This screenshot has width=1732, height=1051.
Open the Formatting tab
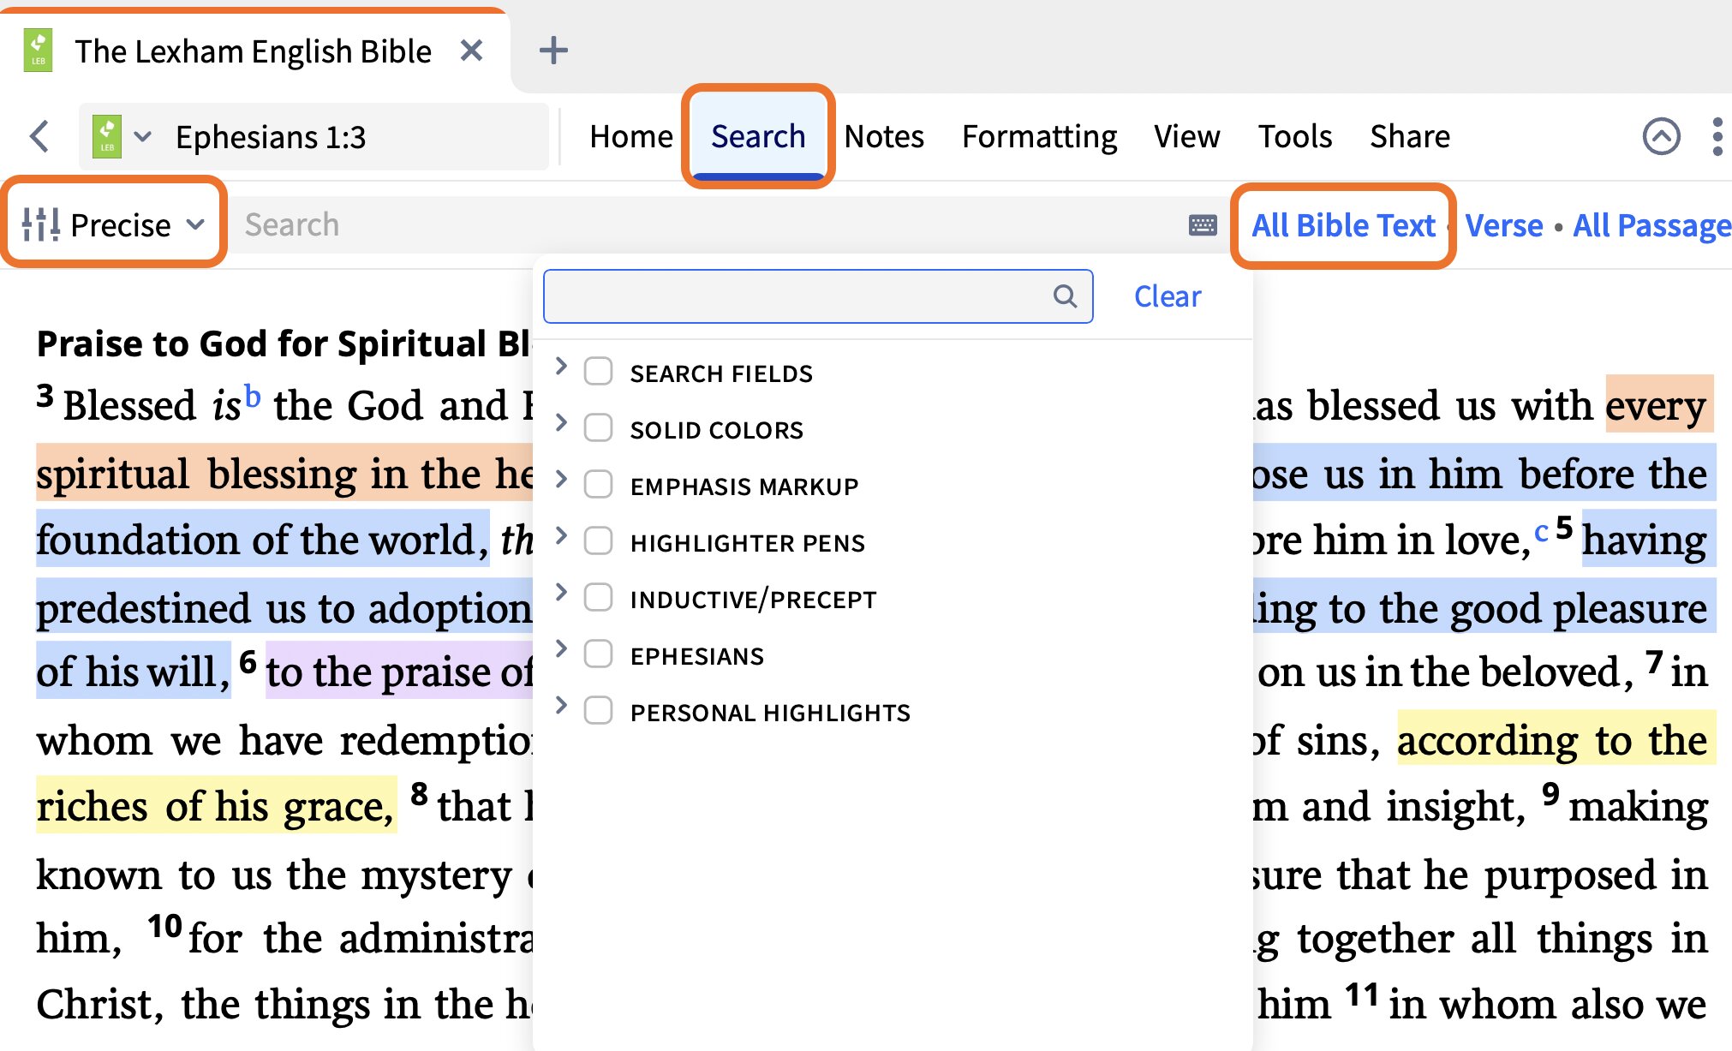(x=1039, y=136)
